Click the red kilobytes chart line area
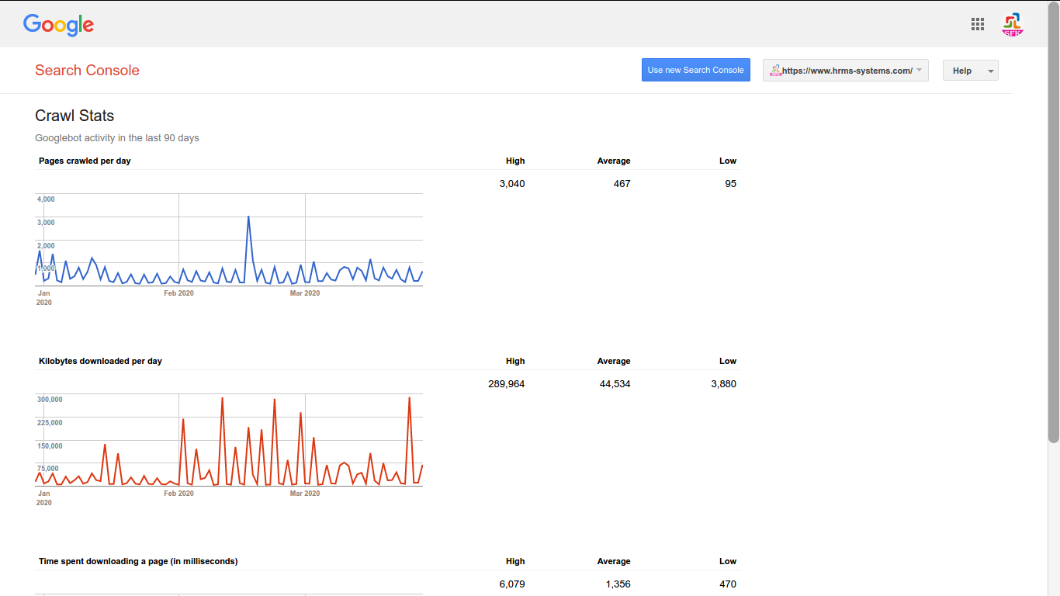1060x596 pixels. tap(229, 441)
